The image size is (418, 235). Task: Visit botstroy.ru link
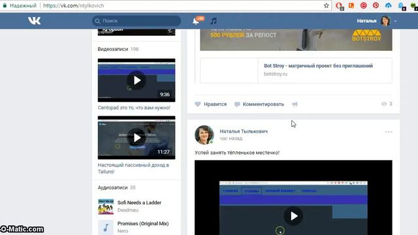click(x=276, y=74)
